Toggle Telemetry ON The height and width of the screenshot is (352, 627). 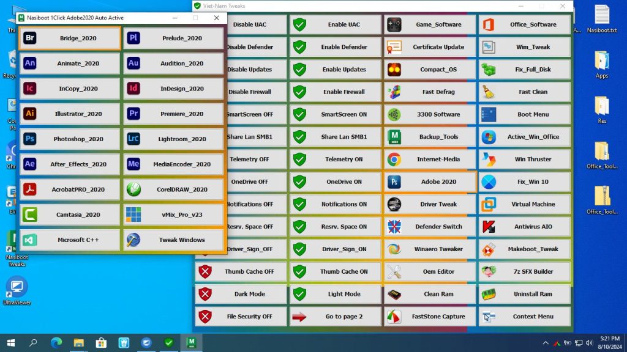[x=336, y=159]
